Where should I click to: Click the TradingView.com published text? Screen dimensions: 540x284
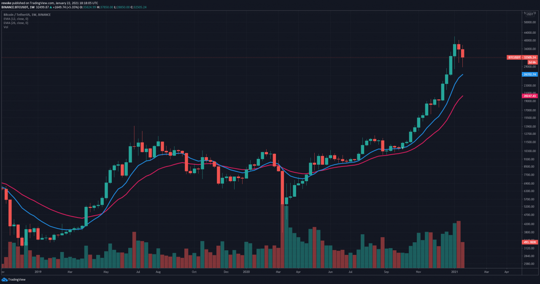(x=33, y=3)
